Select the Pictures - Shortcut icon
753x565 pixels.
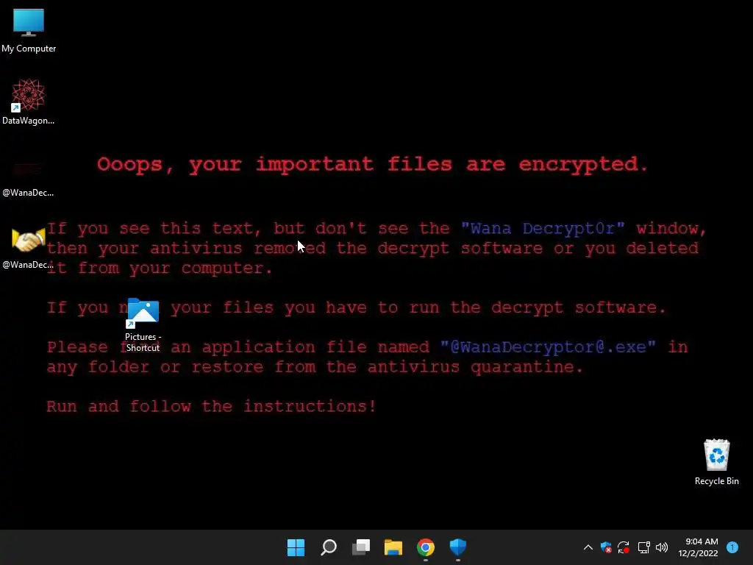tap(143, 324)
